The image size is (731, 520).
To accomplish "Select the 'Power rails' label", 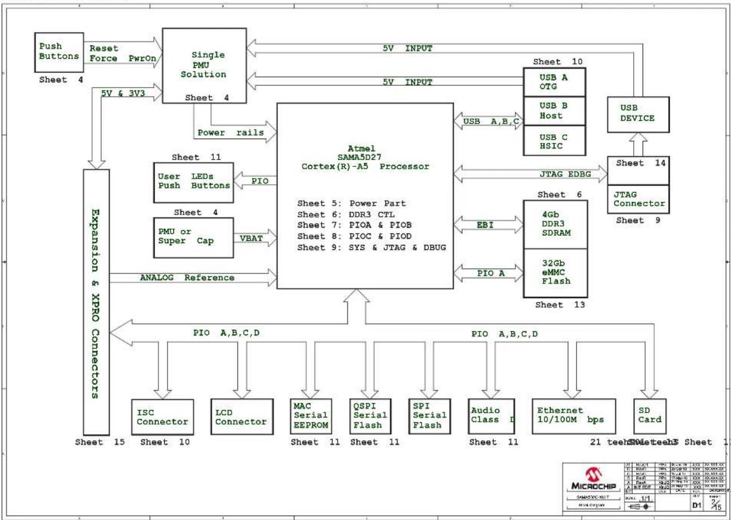I will [x=231, y=132].
